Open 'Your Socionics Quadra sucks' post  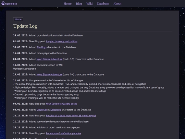pyautogui.click(x=61, y=104)
